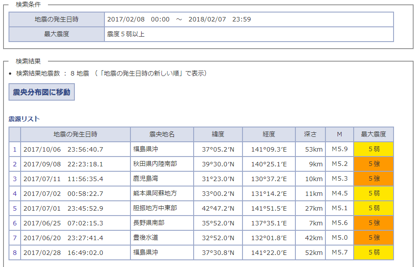Click the 震度5弱以上 condition value
Image resolution: width=420 pixels, height=267 pixels.
126,34
